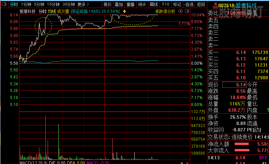Toggle the right panel layout icon
Viewport: 269px width, 164px height.
pos(187,11)
